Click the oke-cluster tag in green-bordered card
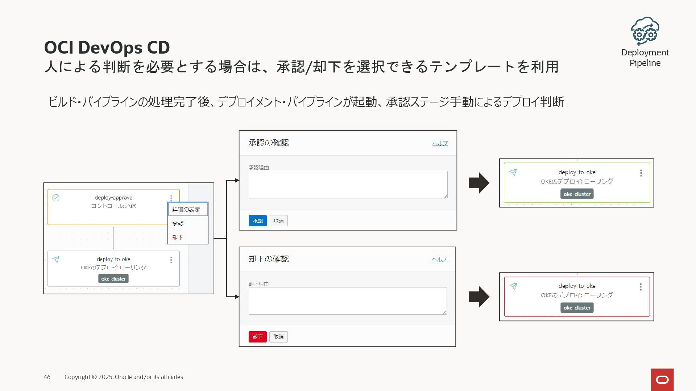 pyautogui.click(x=577, y=194)
